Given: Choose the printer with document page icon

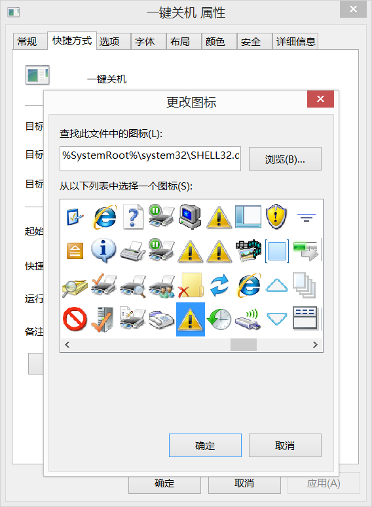Looking at the screenshot, I should [x=132, y=318].
